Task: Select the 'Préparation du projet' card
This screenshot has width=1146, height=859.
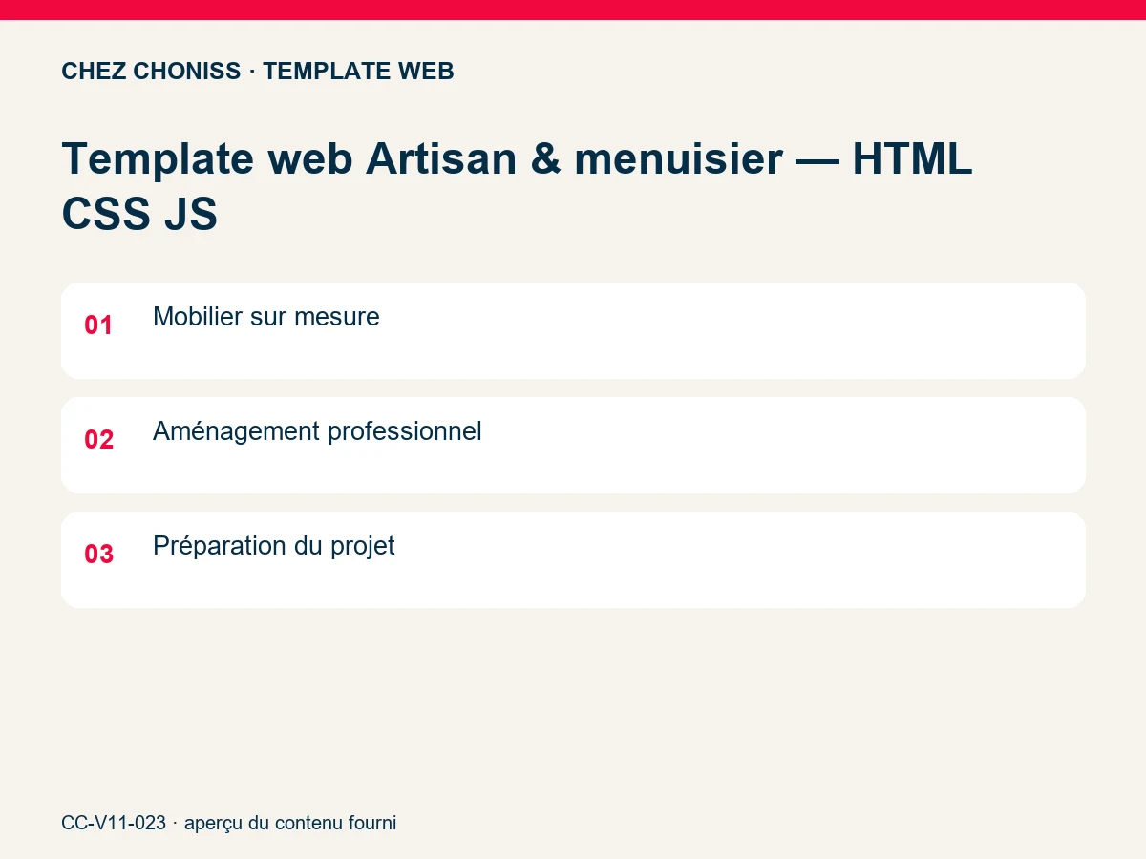Action: (x=573, y=559)
